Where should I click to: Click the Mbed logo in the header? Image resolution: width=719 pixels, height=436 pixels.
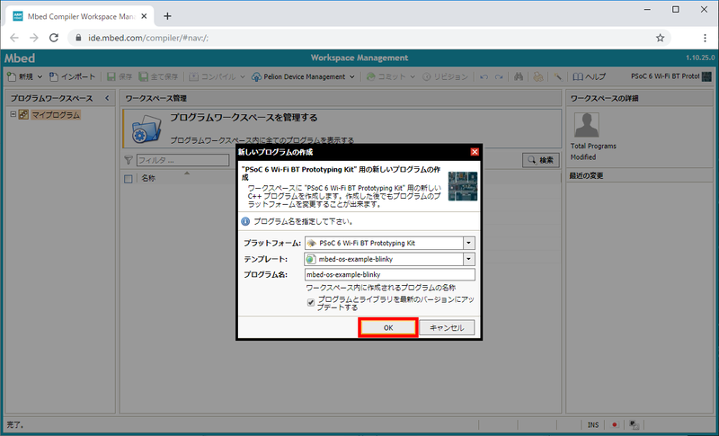[x=20, y=58]
